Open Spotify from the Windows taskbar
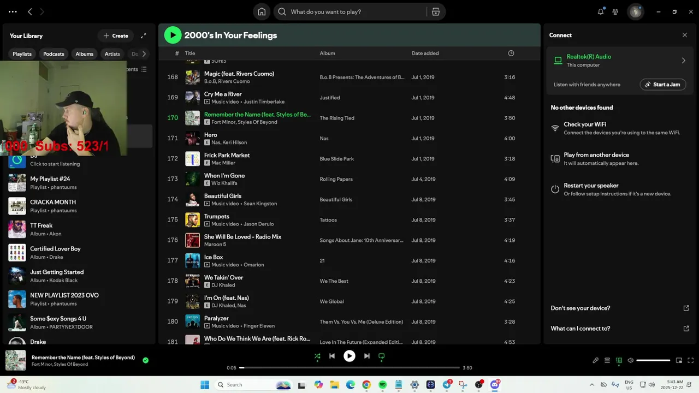 (382, 385)
